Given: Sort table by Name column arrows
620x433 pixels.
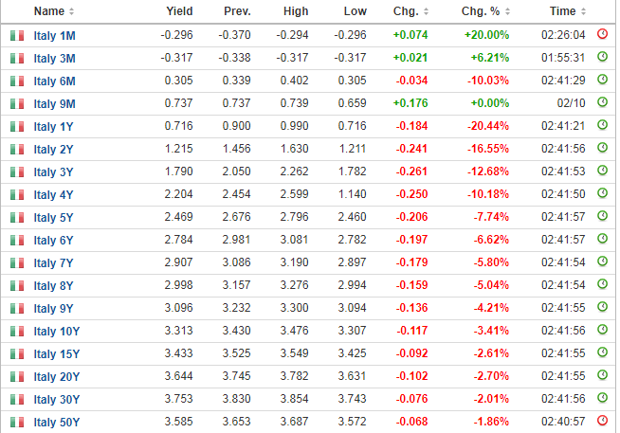Looking at the screenshot, I should click(71, 11).
